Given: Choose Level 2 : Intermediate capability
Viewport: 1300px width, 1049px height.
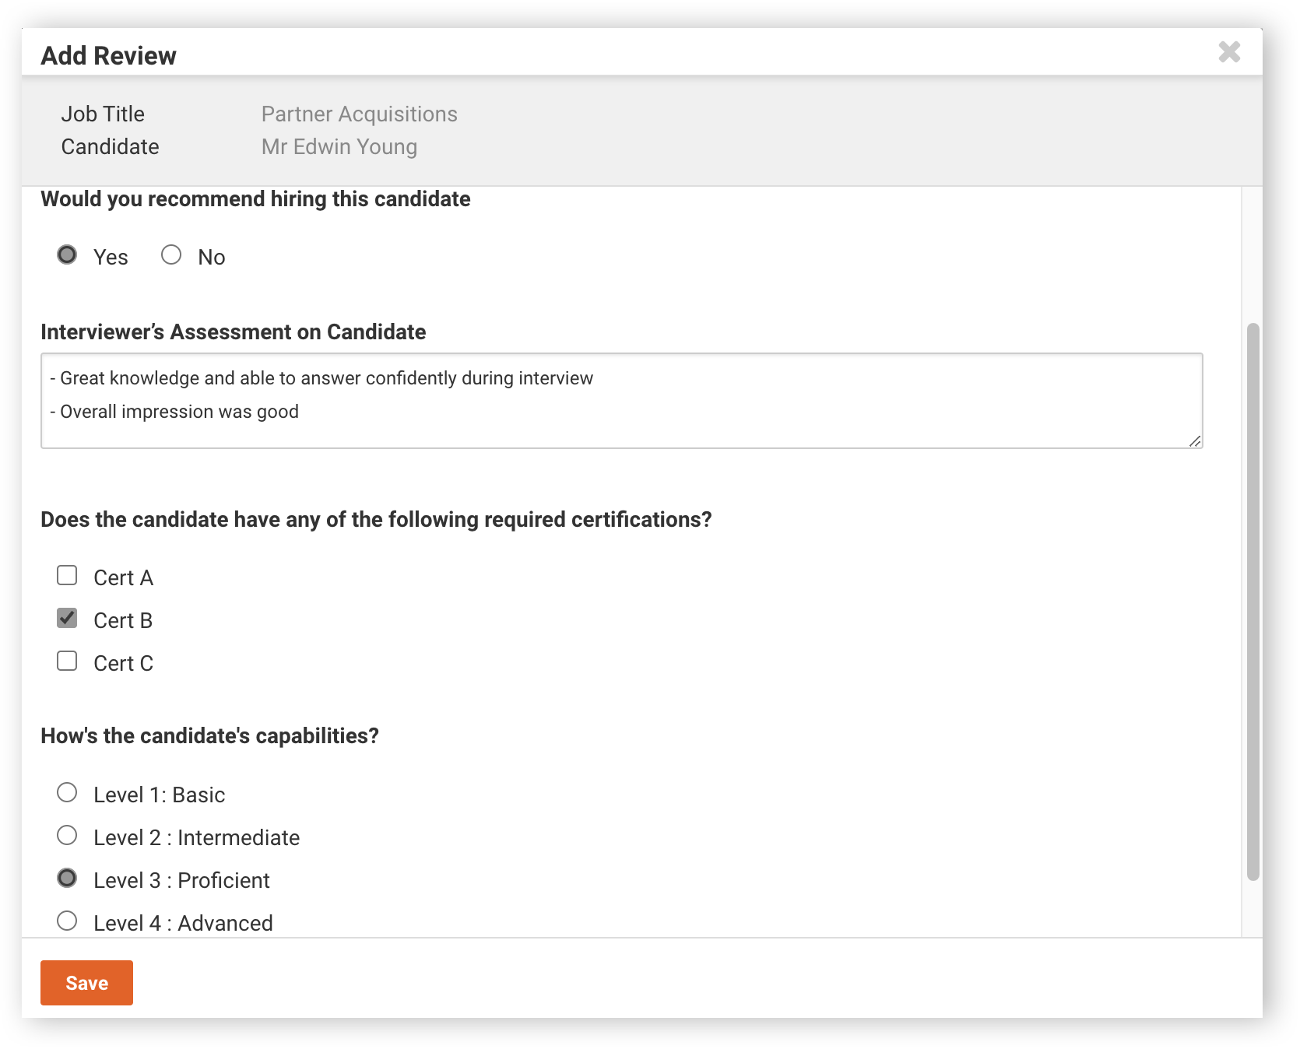Looking at the screenshot, I should [67, 835].
